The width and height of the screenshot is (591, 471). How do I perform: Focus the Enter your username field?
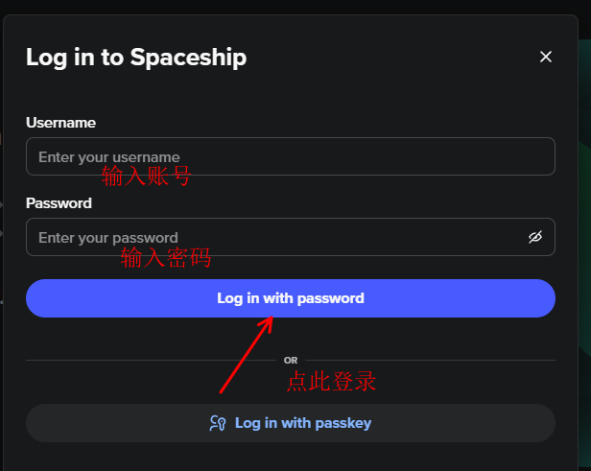tap(291, 156)
